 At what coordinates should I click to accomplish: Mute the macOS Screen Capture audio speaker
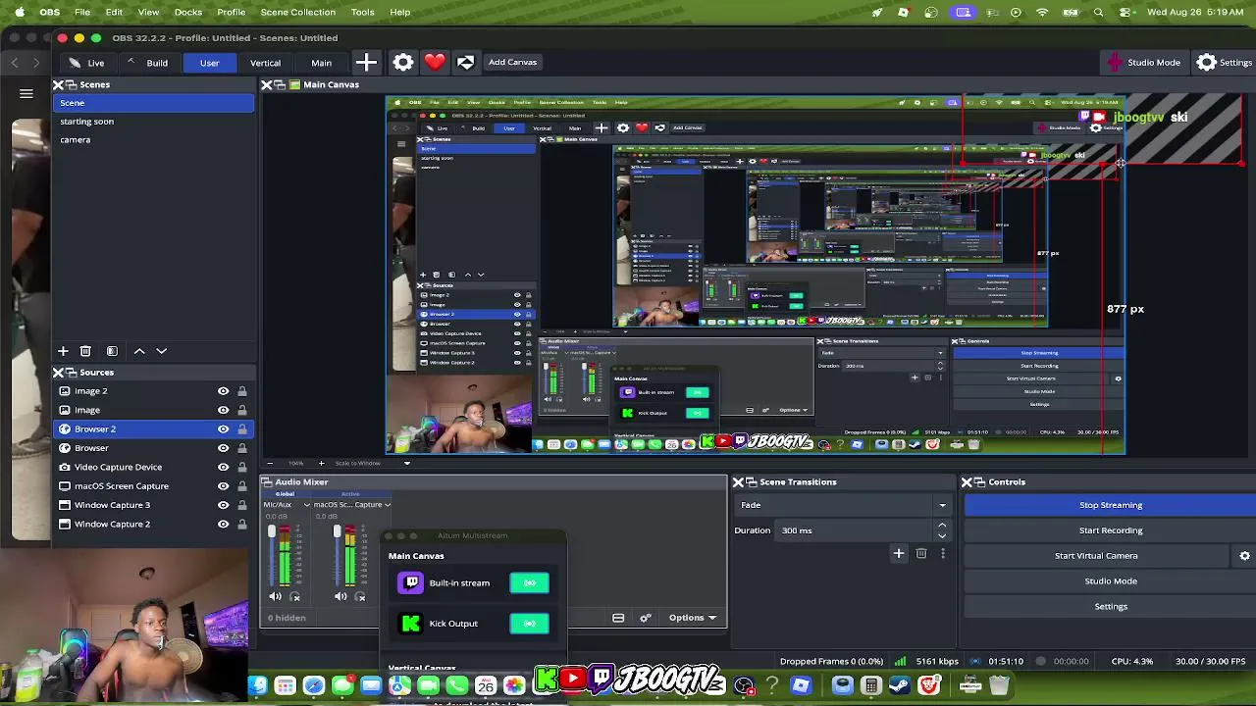pos(340,596)
